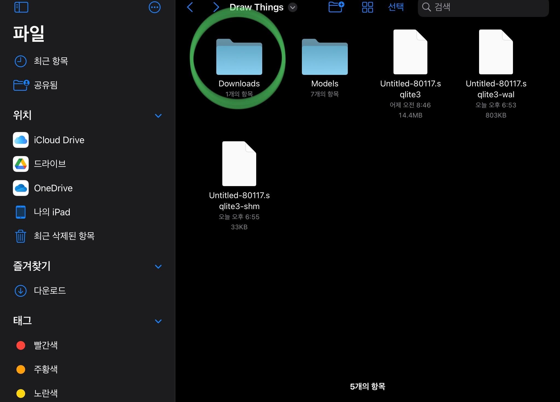The width and height of the screenshot is (560, 402).
Task: Click the new folder creation icon
Action: (x=336, y=7)
